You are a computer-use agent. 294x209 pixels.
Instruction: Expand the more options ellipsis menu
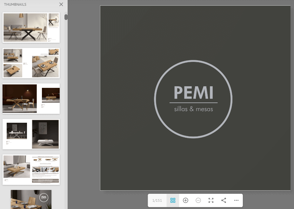point(236,200)
